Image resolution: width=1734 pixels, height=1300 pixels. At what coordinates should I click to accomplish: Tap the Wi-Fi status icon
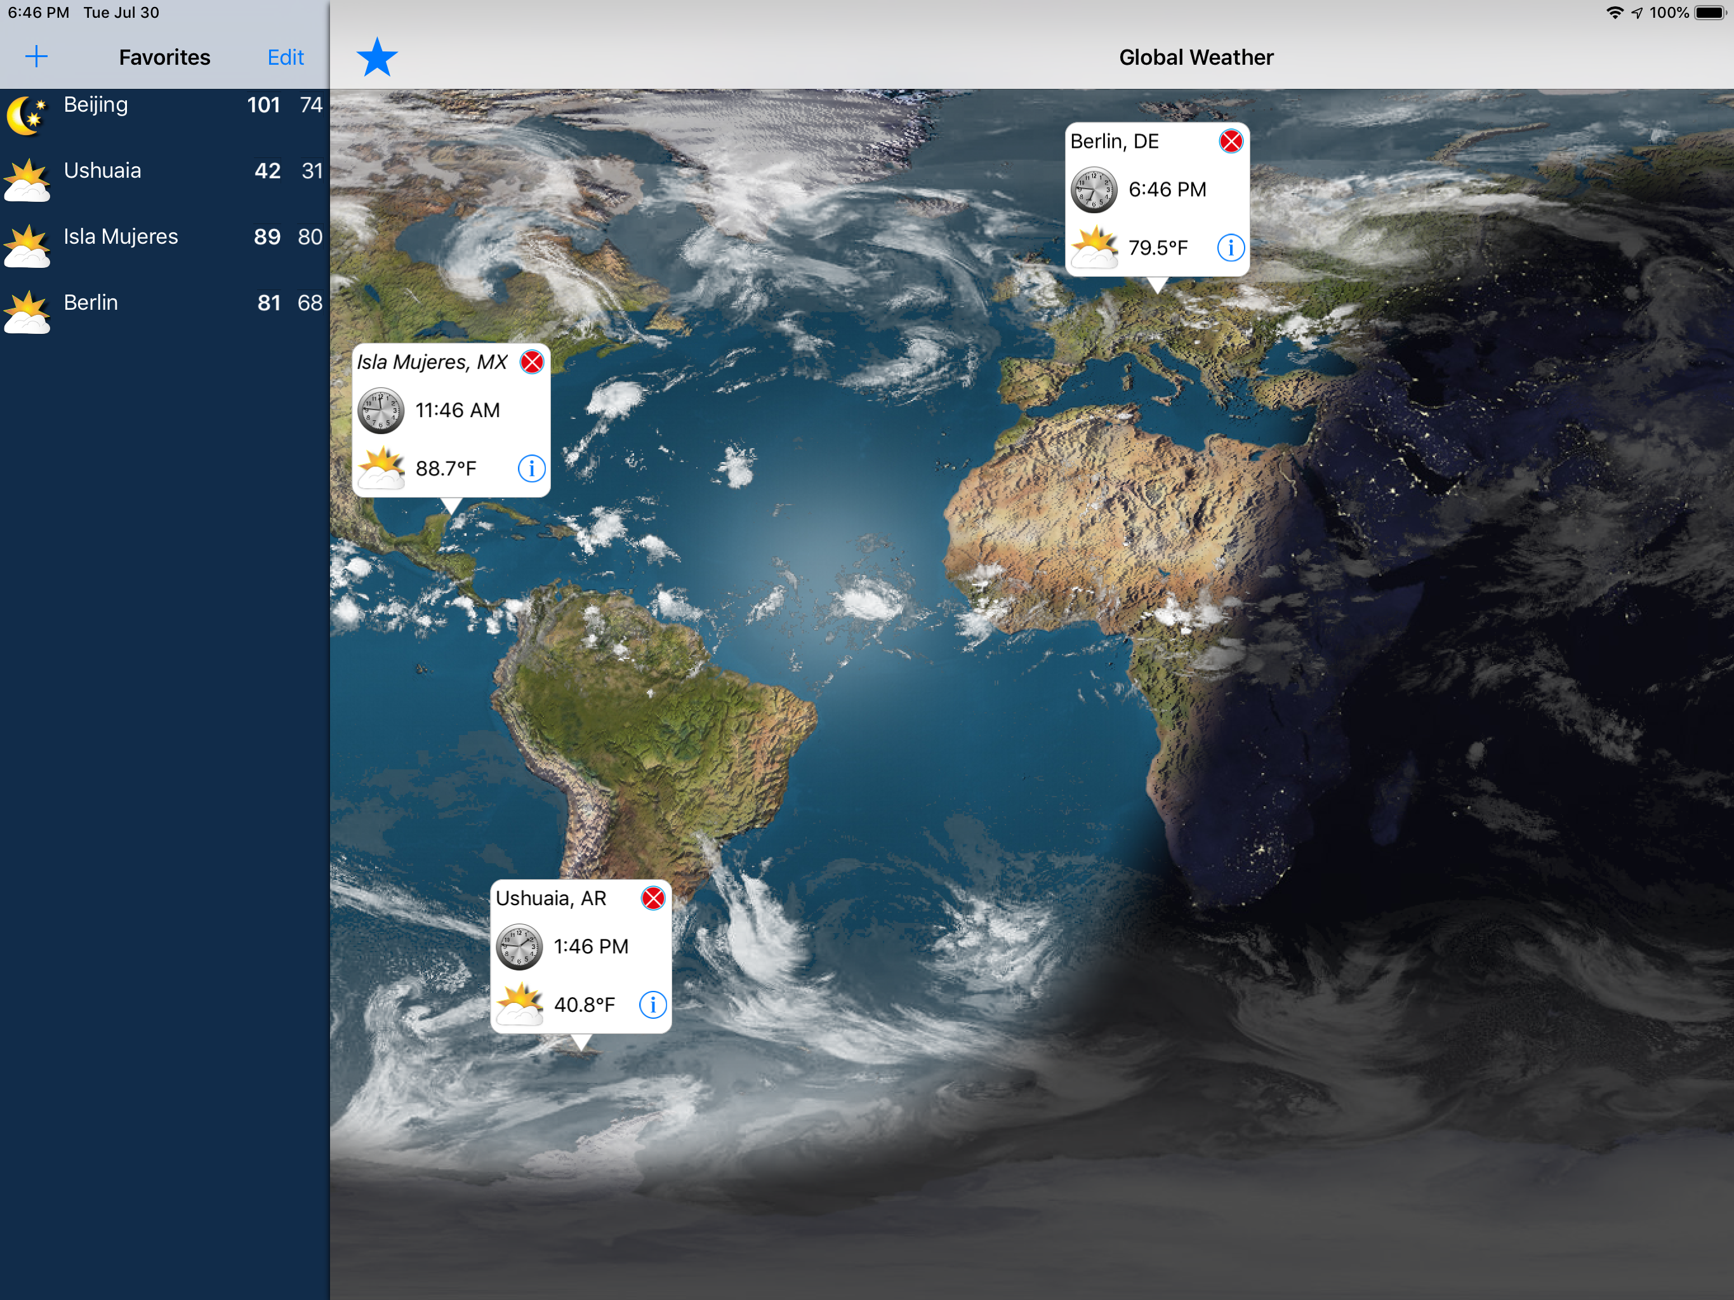[x=1614, y=13]
